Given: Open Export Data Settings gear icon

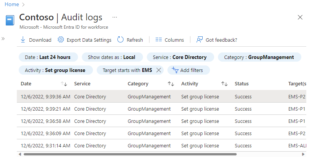Looking at the screenshot, I should coord(60,40).
